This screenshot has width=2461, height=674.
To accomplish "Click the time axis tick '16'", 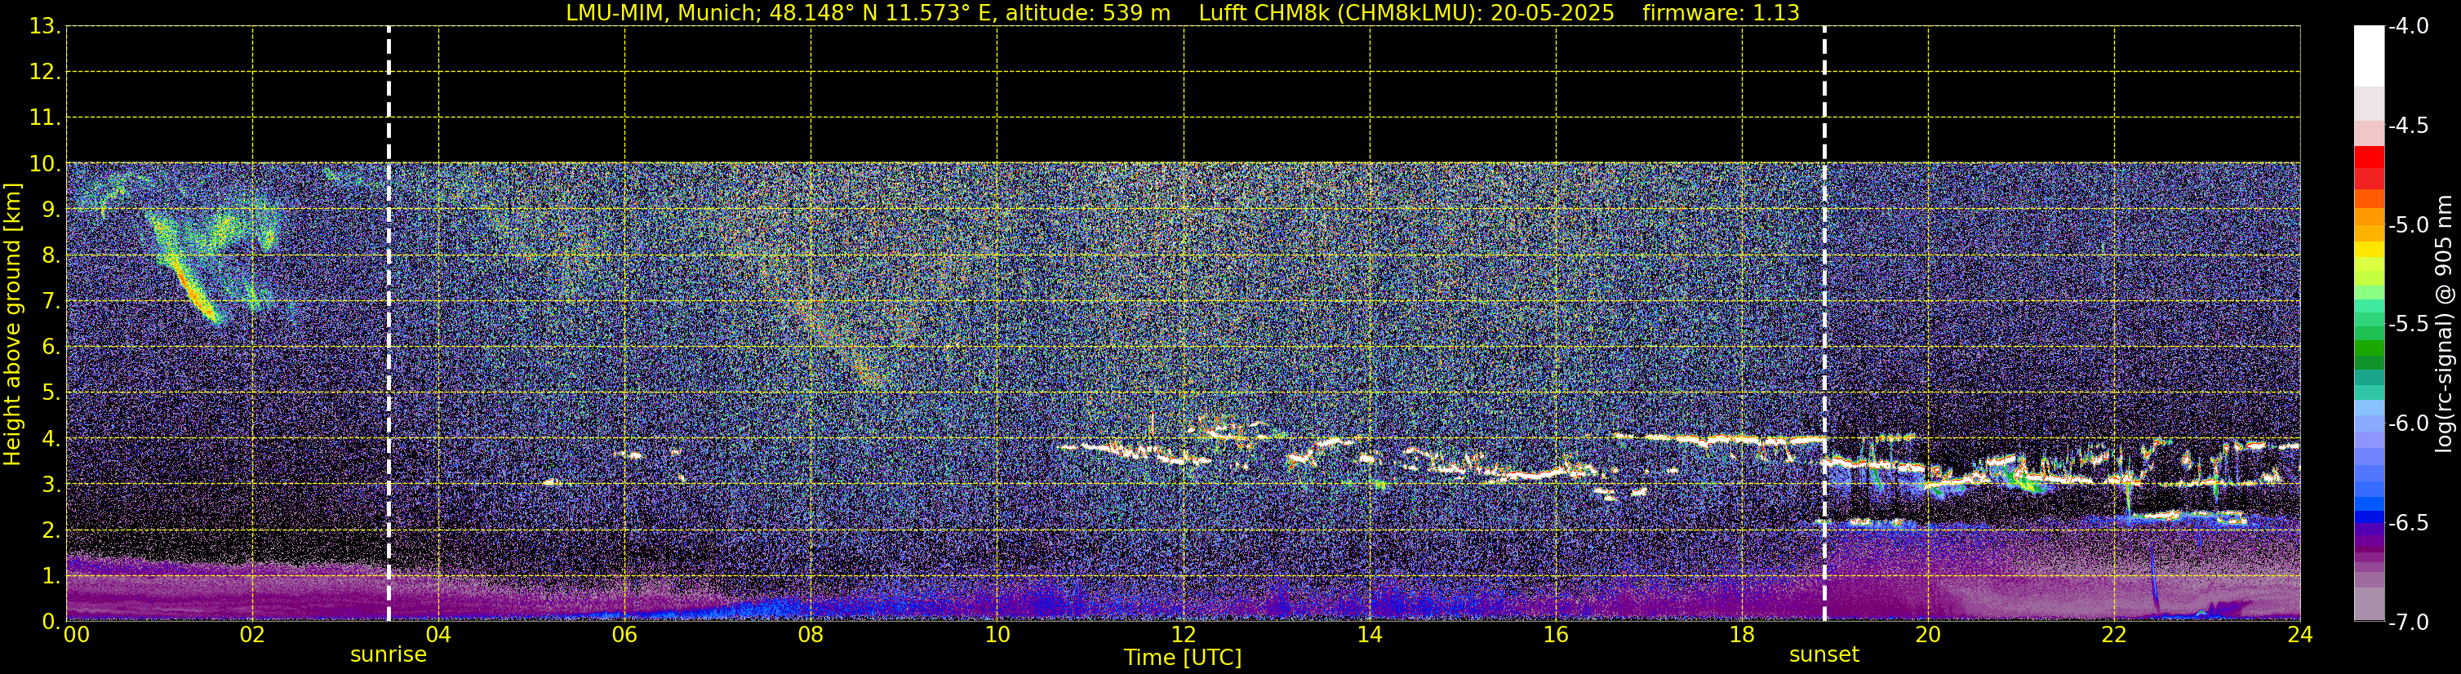I will coord(1557,636).
